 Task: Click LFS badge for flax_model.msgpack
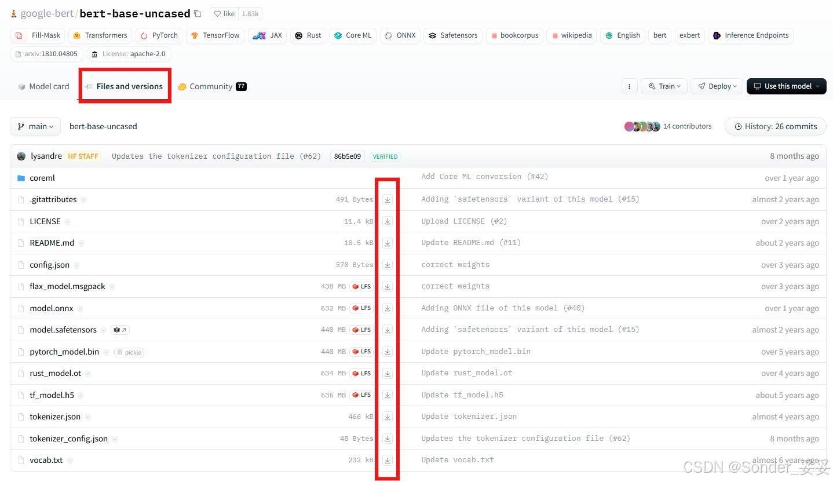[x=361, y=286]
